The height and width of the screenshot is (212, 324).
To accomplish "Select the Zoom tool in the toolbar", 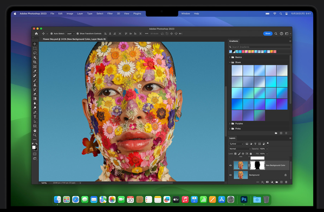I will click(x=35, y=135).
